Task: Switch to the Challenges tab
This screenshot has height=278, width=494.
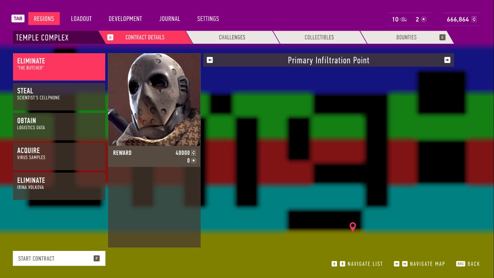Action: (232, 37)
